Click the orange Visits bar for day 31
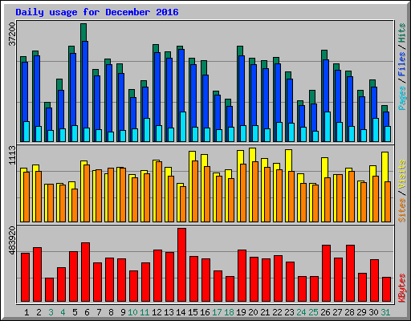Viewport: 411px width, 321px height. (388, 201)
